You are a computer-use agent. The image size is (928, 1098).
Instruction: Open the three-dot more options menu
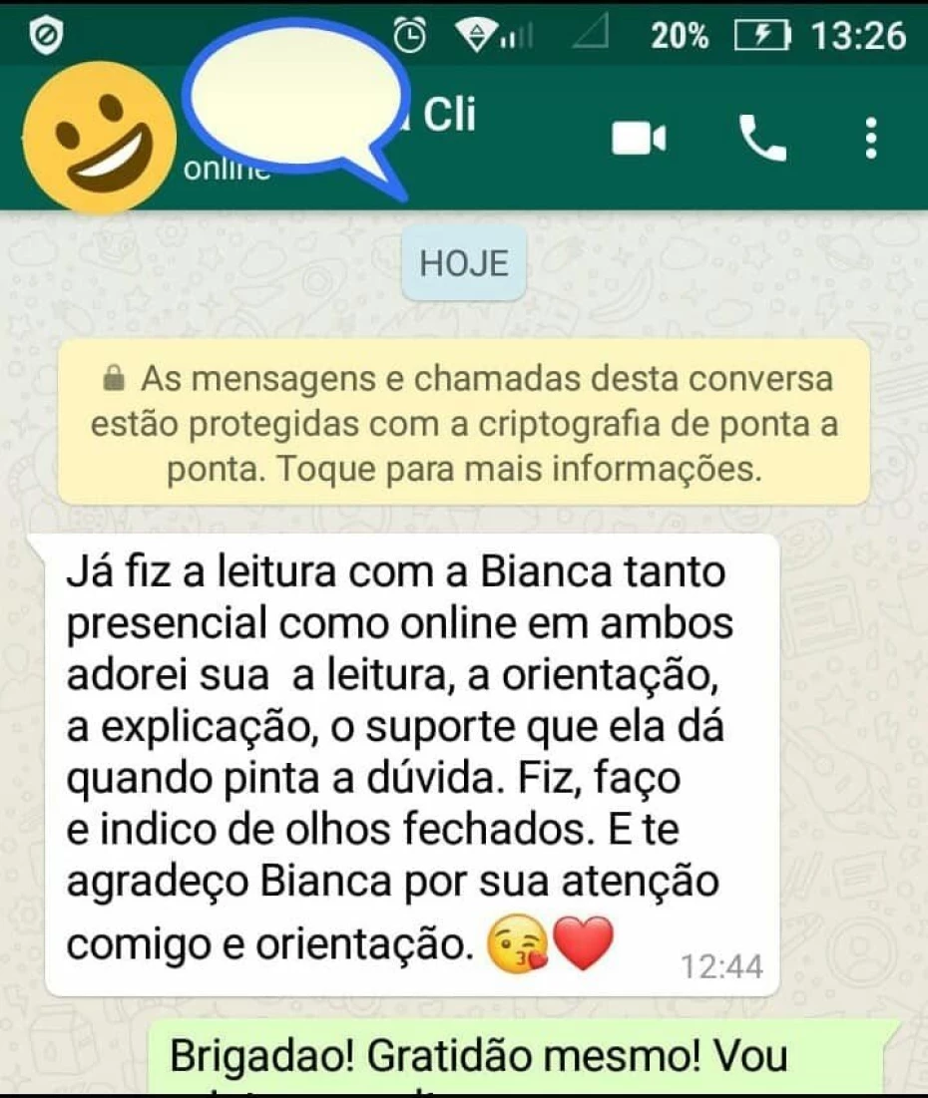pos(870,138)
